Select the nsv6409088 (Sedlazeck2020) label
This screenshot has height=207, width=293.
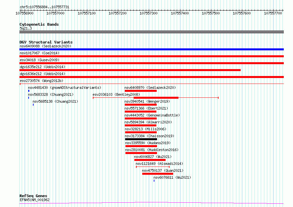45,46
